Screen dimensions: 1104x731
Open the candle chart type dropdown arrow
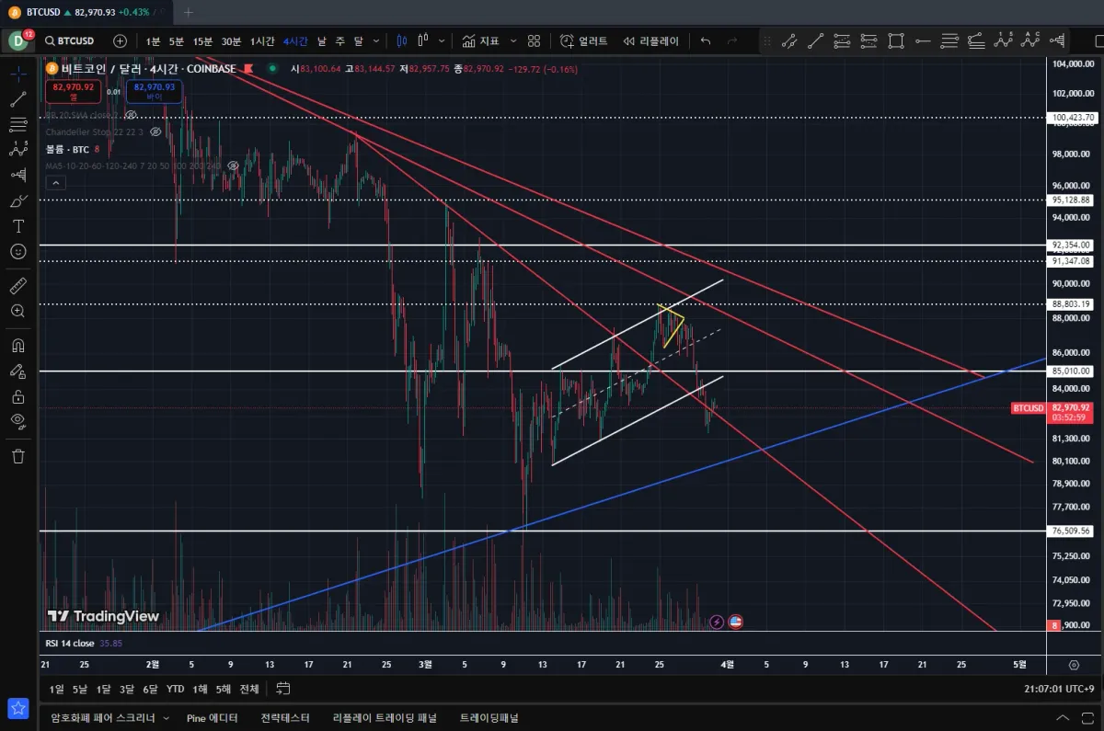[x=443, y=40]
